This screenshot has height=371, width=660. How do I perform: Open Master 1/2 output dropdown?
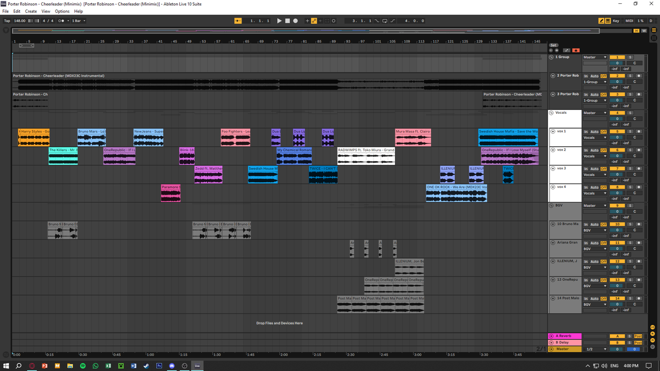[595, 348]
